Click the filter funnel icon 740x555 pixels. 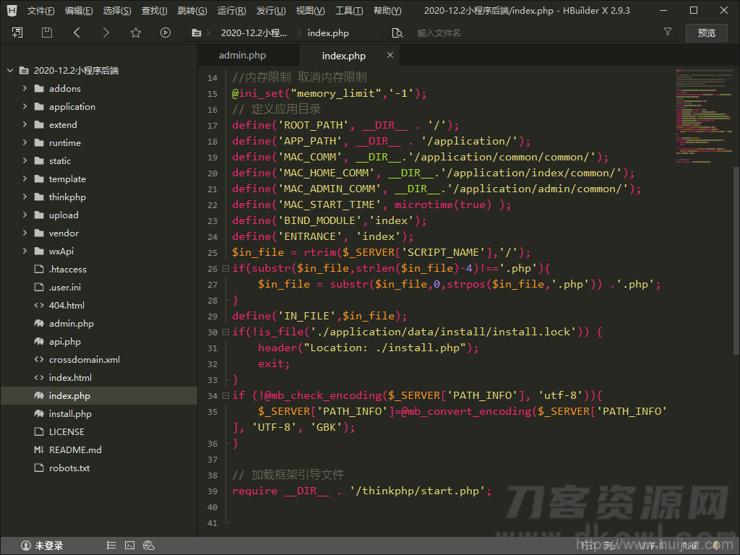(x=667, y=32)
